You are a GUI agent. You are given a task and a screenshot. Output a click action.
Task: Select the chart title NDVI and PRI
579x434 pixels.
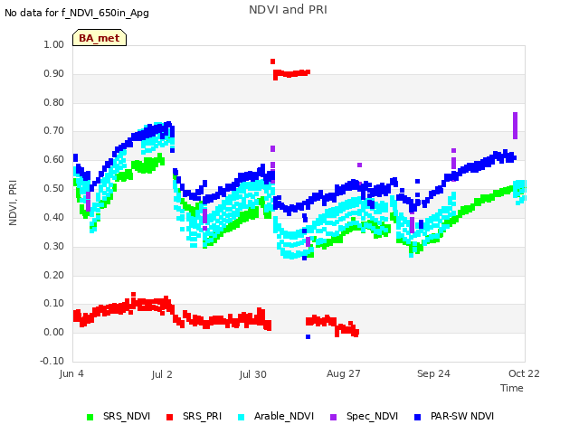288,10
